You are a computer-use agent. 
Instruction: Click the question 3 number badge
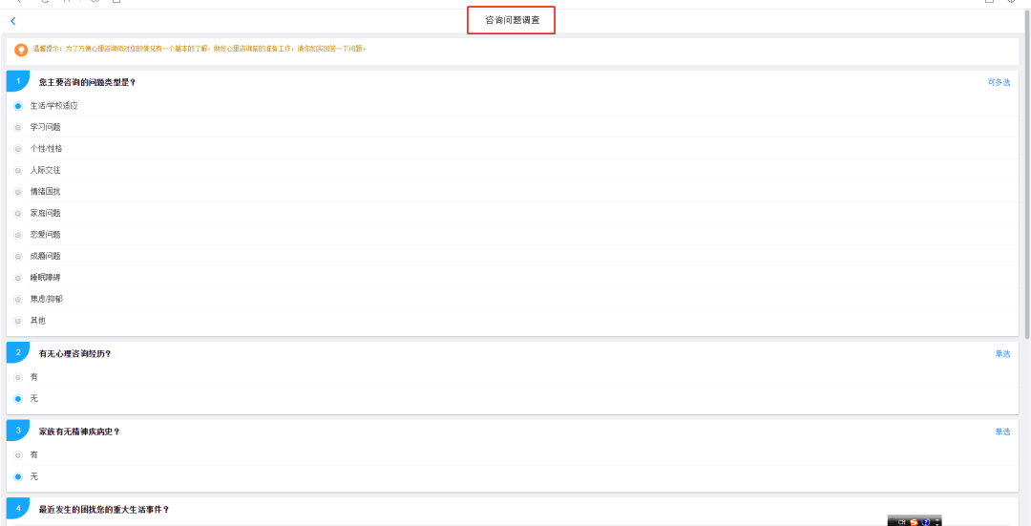pos(18,431)
